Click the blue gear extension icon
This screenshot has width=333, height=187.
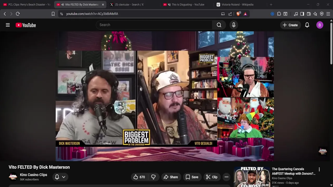tap(272, 14)
